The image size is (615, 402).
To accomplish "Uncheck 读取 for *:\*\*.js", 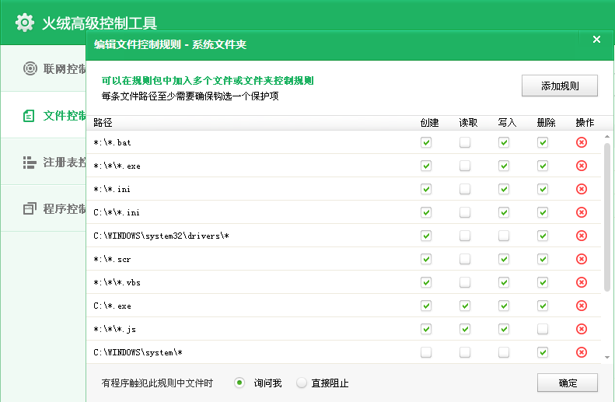I will point(465,329).
